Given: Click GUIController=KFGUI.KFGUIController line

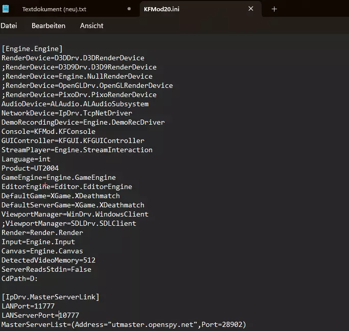Looking at the screenshot, I should point(73,140).
